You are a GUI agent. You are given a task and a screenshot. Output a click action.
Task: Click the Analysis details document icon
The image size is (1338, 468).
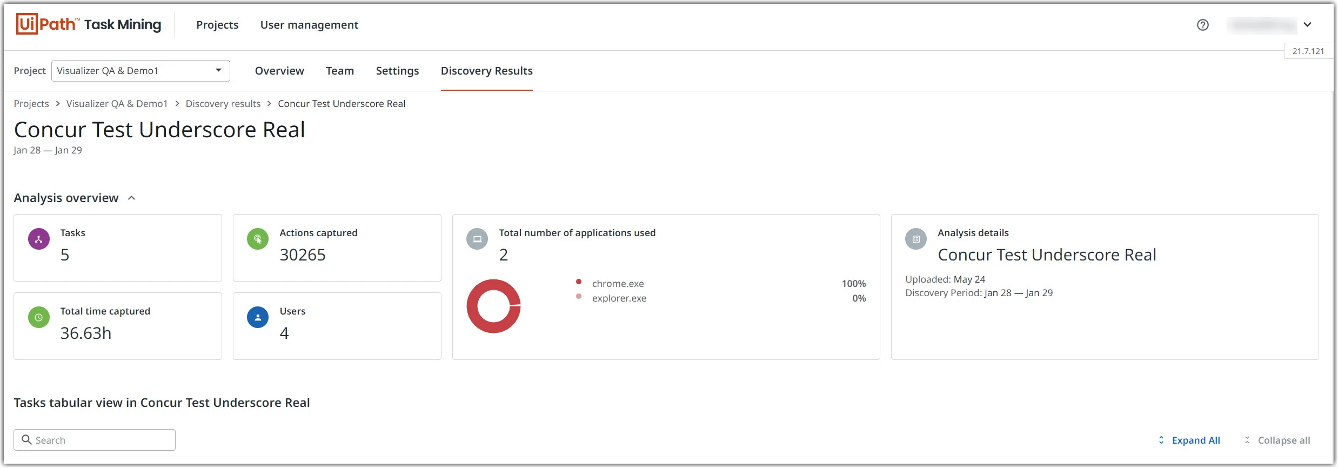tap(916, 239)
